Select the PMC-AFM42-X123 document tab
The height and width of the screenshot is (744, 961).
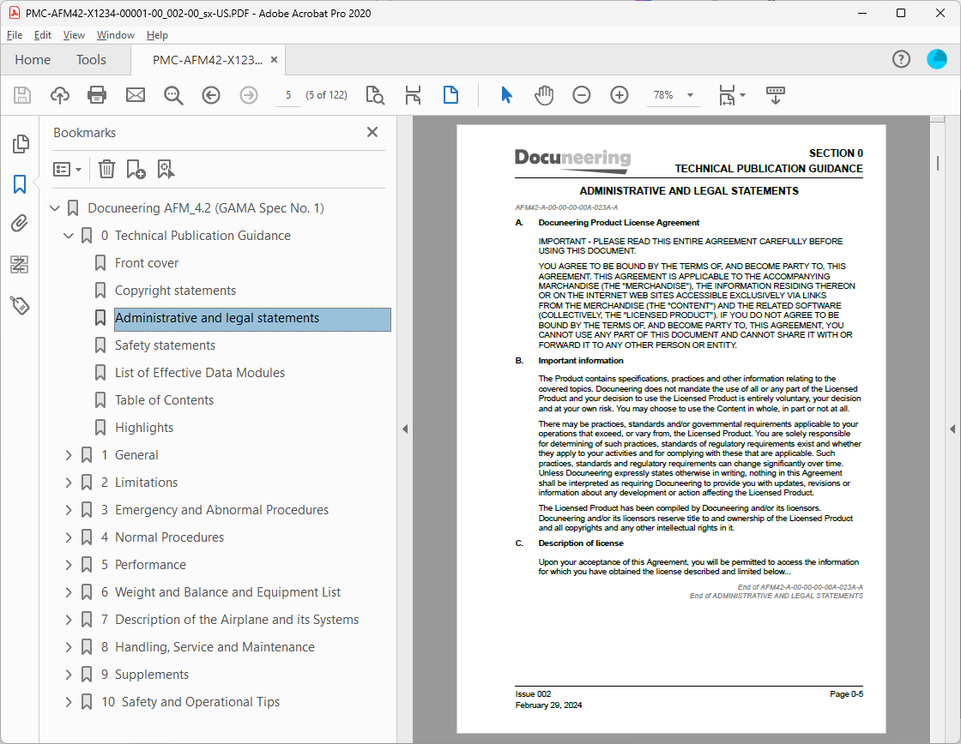(207, 60)
